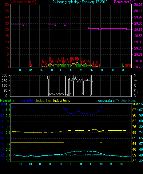Select the Rainfall (in) legend label
143x174 pixels.
click(8, 101)
